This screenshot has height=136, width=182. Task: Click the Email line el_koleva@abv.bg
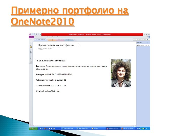click(x=48, y=91)
